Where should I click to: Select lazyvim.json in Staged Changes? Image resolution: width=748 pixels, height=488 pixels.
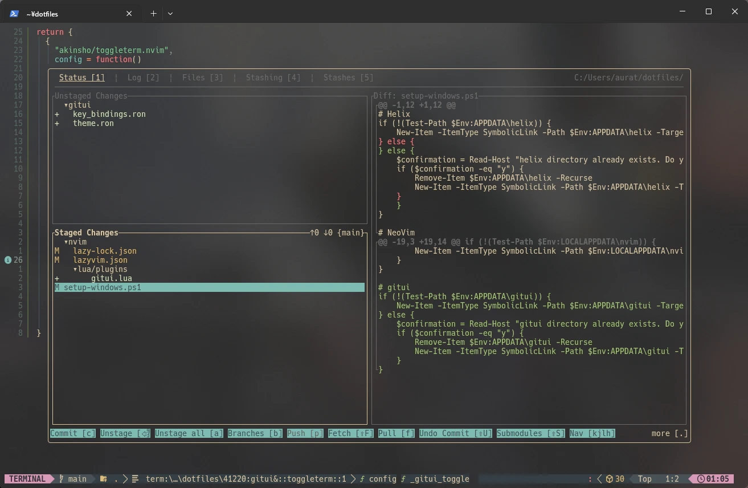pyautogui.click(x=100, y=260)
